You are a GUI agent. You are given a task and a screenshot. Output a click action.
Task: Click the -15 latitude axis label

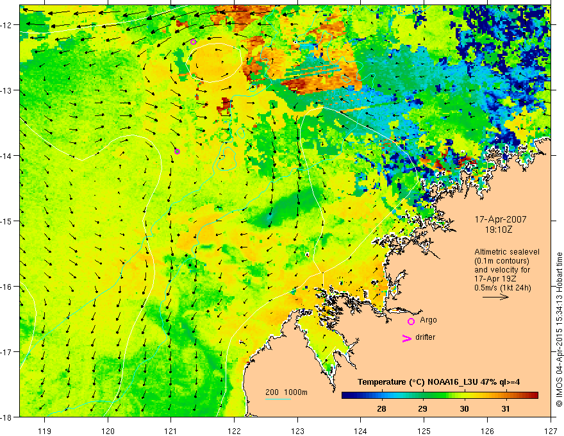pos(8,221)
